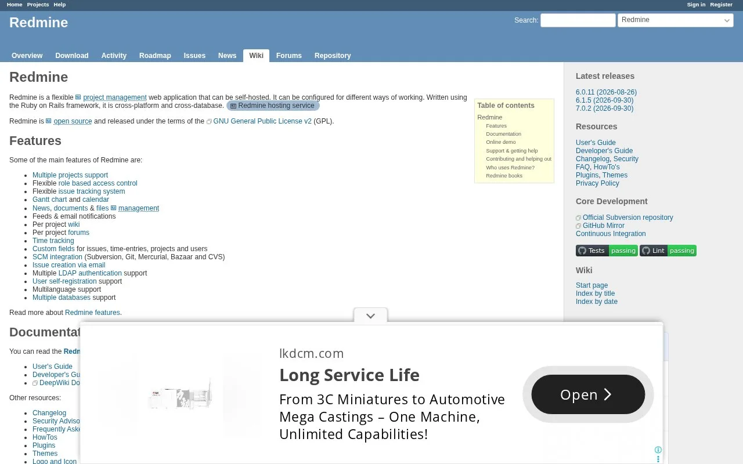The image size is (743, 464).
Task: Switch to the Repository tab
Action: click(x=333, y=56)
